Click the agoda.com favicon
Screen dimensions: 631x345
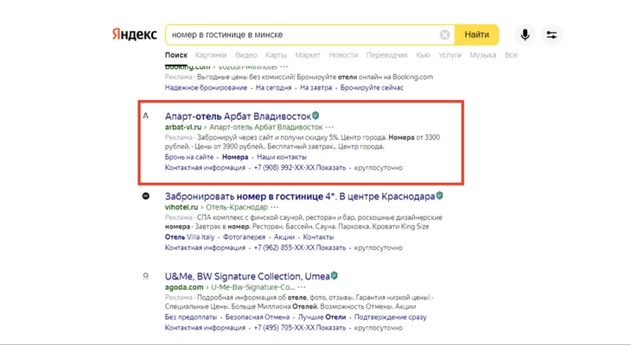[x=146, y=276]
